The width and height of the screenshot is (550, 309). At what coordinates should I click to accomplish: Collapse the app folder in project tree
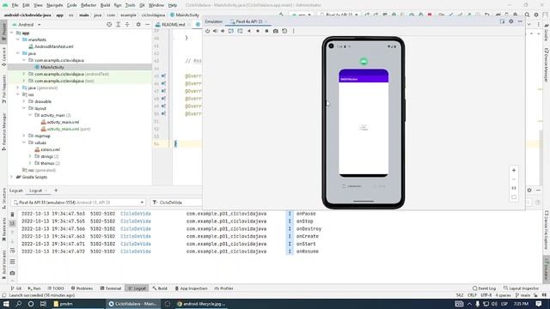(x=11, y=33)
